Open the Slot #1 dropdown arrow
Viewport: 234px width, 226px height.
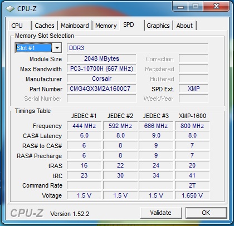[57, 48]
